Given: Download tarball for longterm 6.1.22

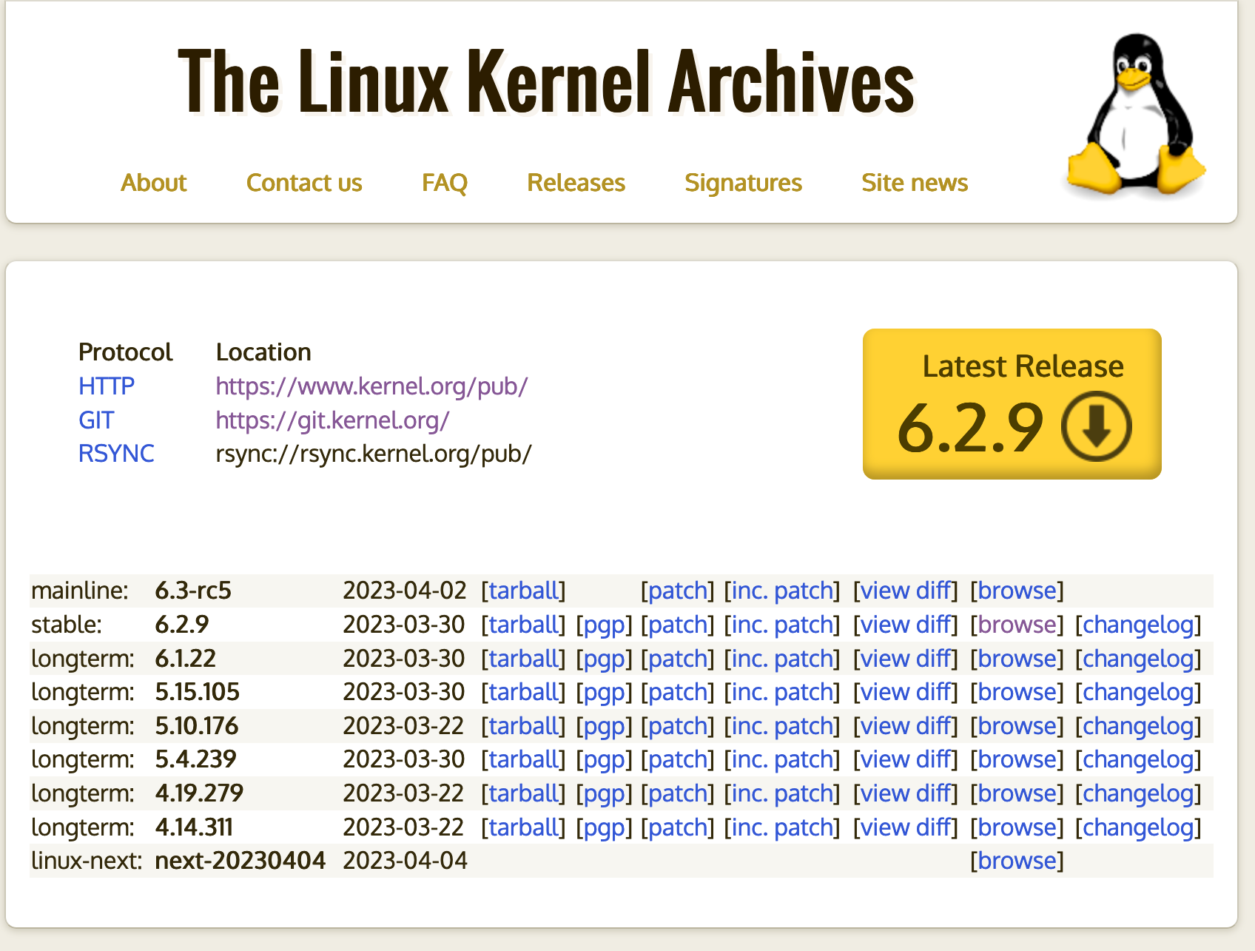Looking at the screenshot, I should (x=524, y=659).
